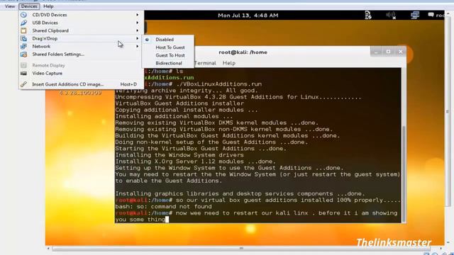Click the Video Capture camera icon

[23, 74]
